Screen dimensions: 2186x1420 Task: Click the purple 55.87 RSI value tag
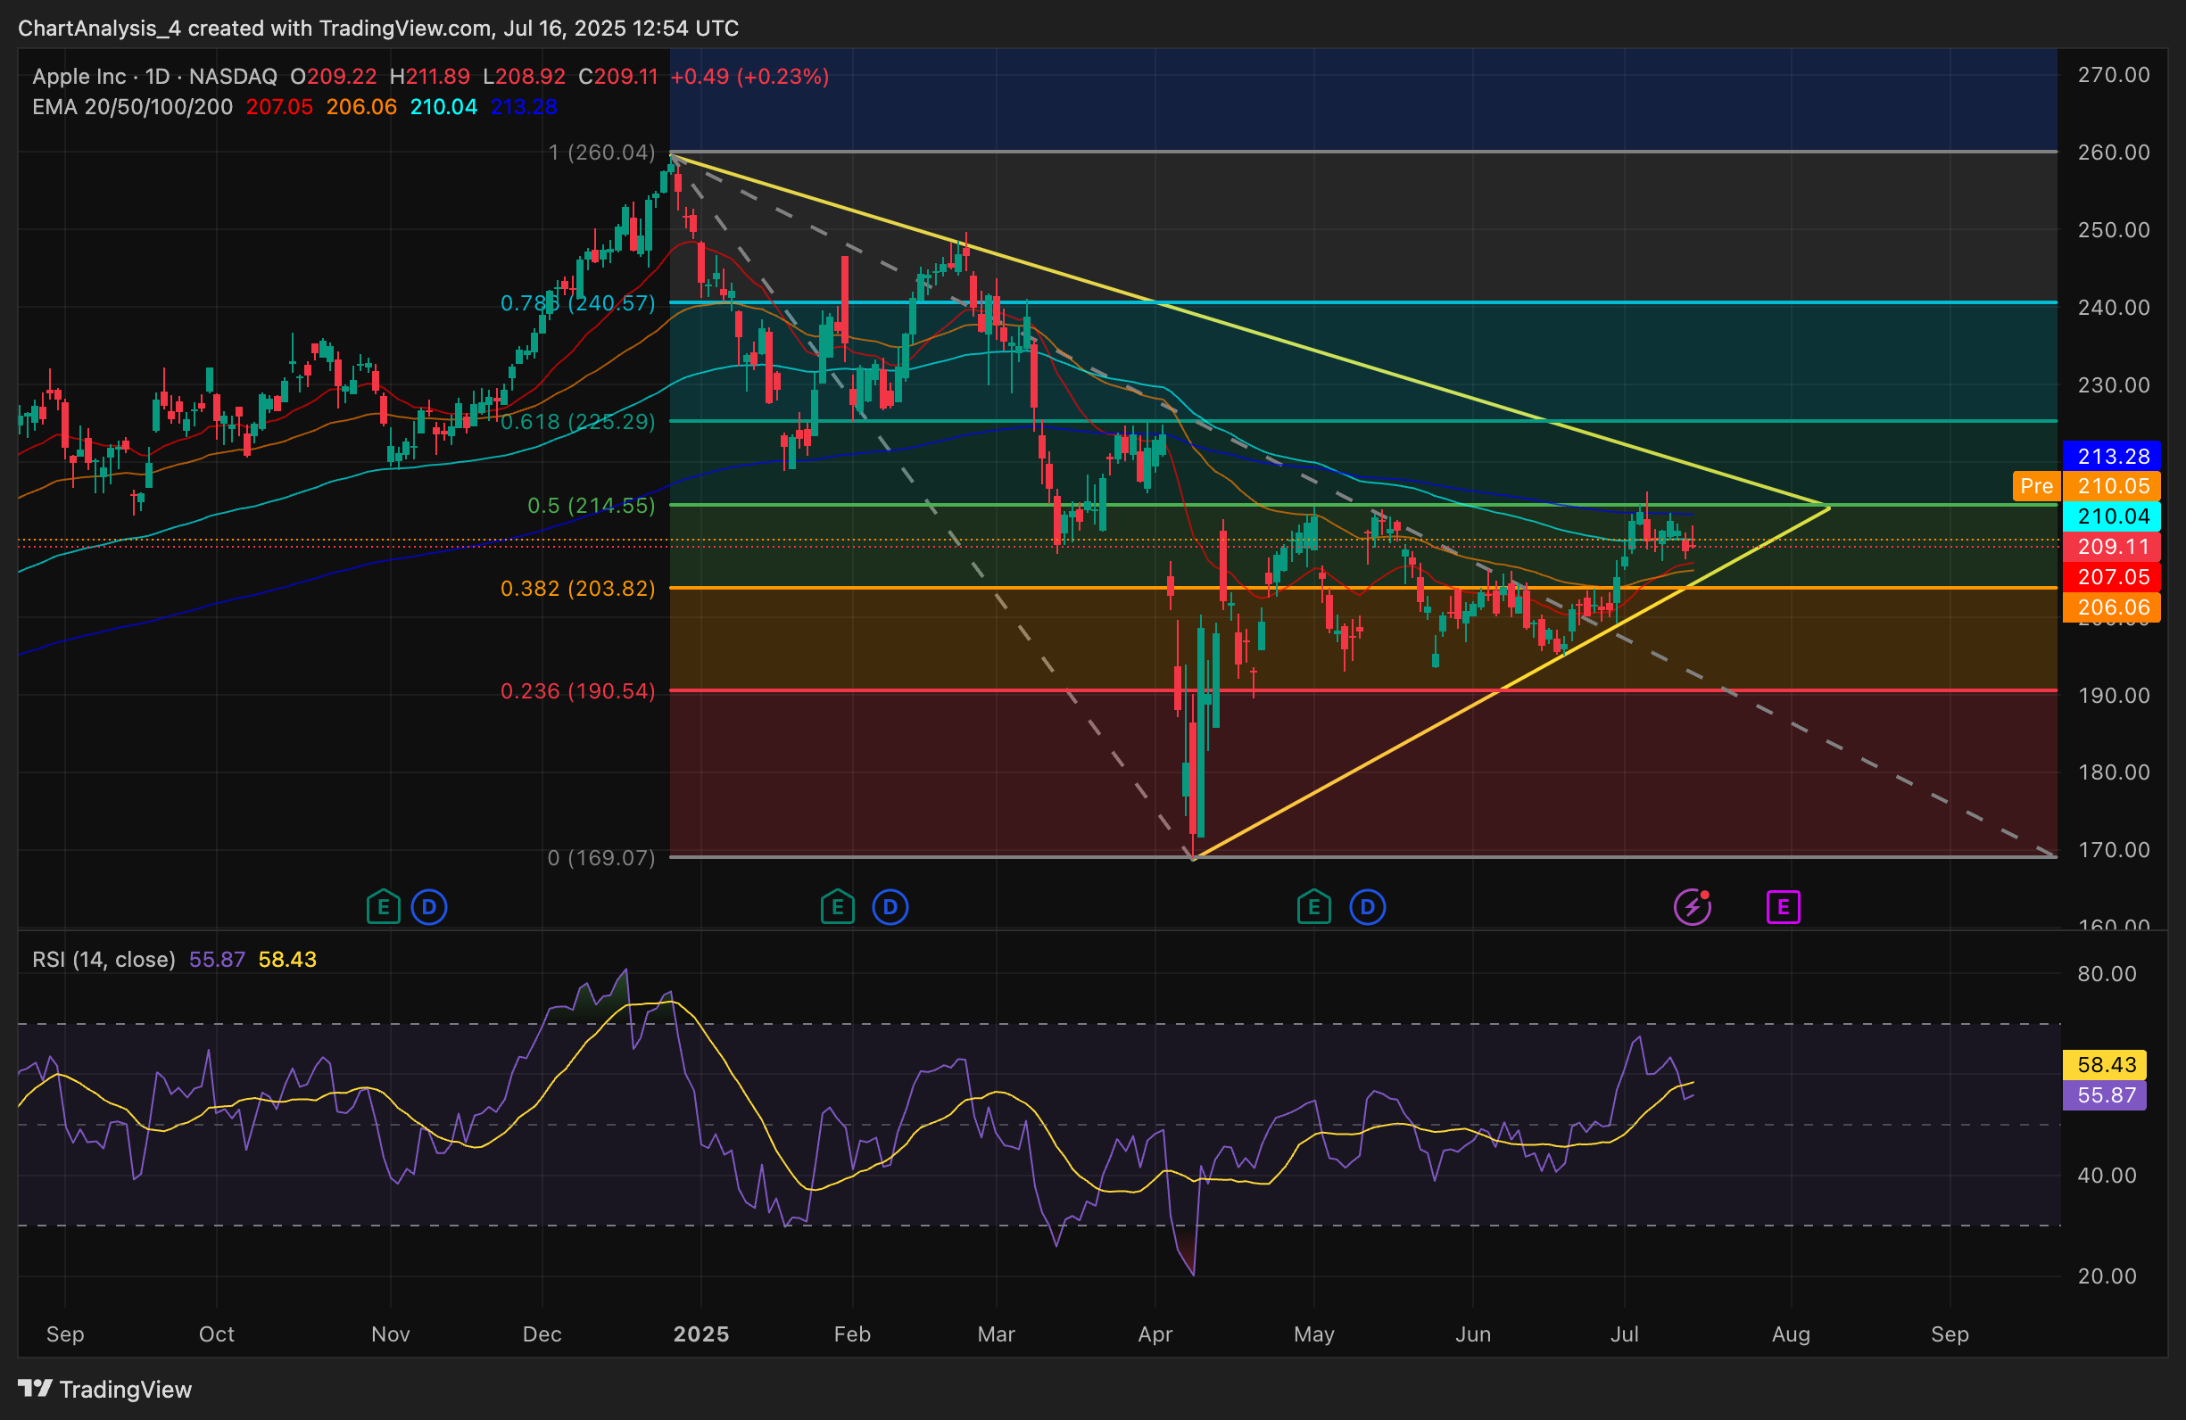point(2104,1095)
